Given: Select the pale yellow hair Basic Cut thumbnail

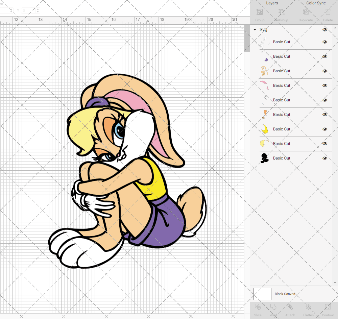Looking at the screenshot, I should pyautogui.click(x=264, y=144).
